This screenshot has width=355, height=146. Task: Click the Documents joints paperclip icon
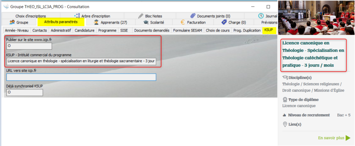pos(193,16)
